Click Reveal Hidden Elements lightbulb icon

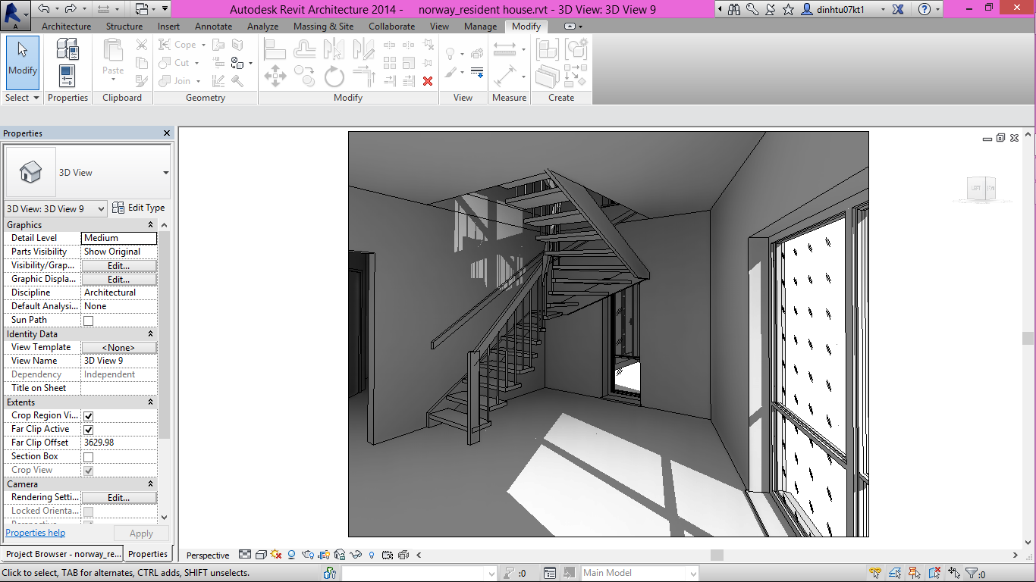372,555
